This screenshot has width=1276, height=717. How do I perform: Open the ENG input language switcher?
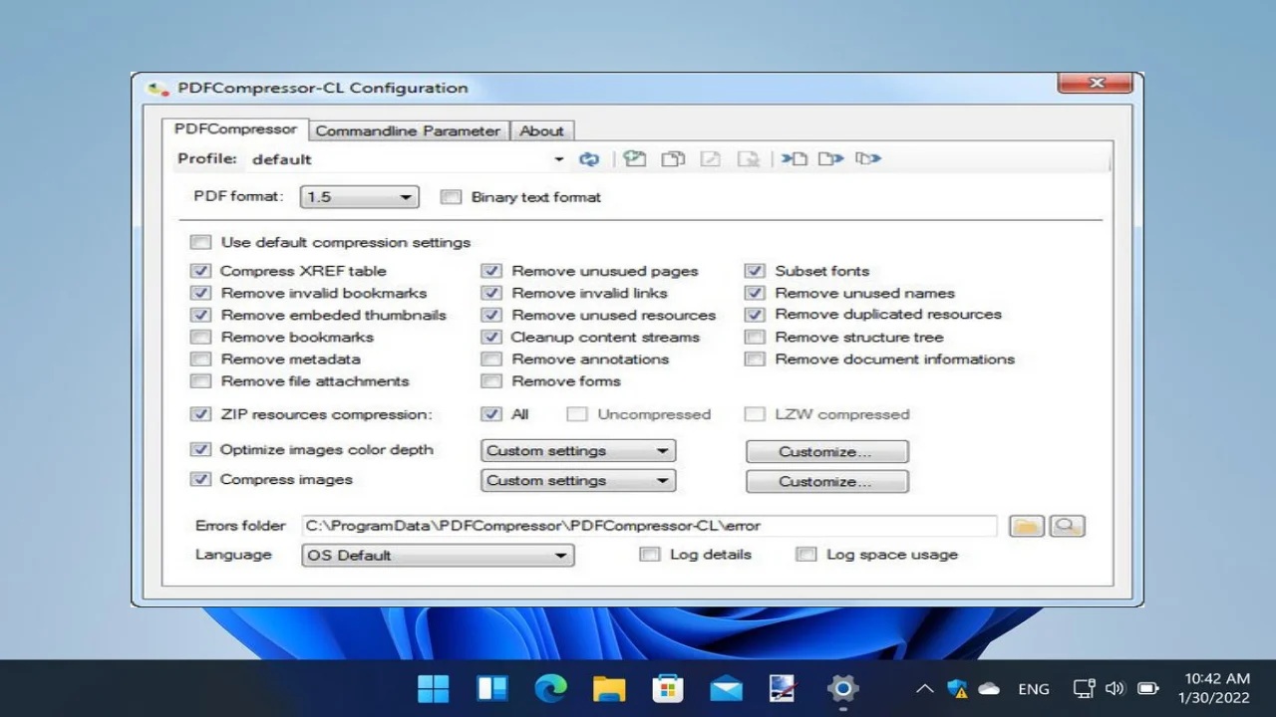click(x=1034, y=688)
